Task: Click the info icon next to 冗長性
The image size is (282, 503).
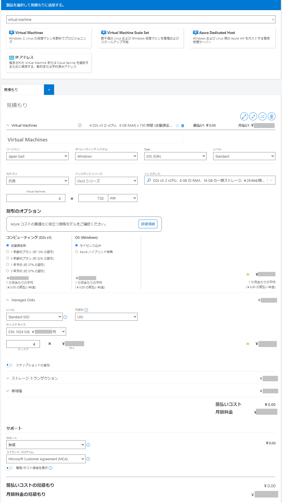Action: 86,310
